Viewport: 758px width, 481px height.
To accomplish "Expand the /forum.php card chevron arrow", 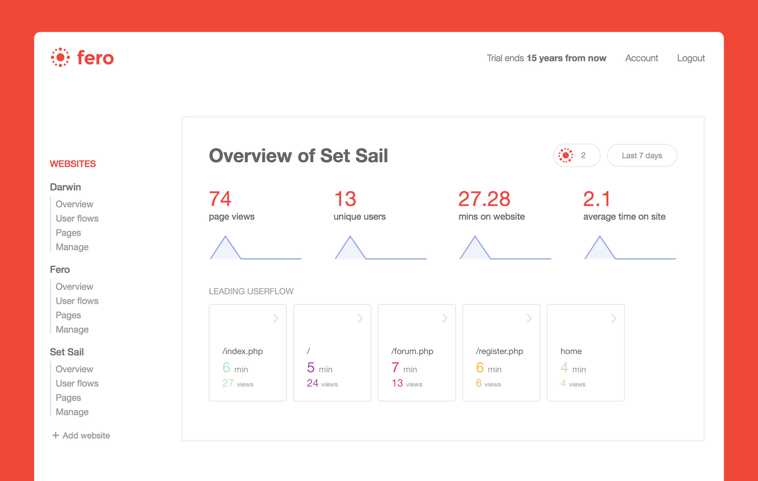I will click(x=445, y=318).
